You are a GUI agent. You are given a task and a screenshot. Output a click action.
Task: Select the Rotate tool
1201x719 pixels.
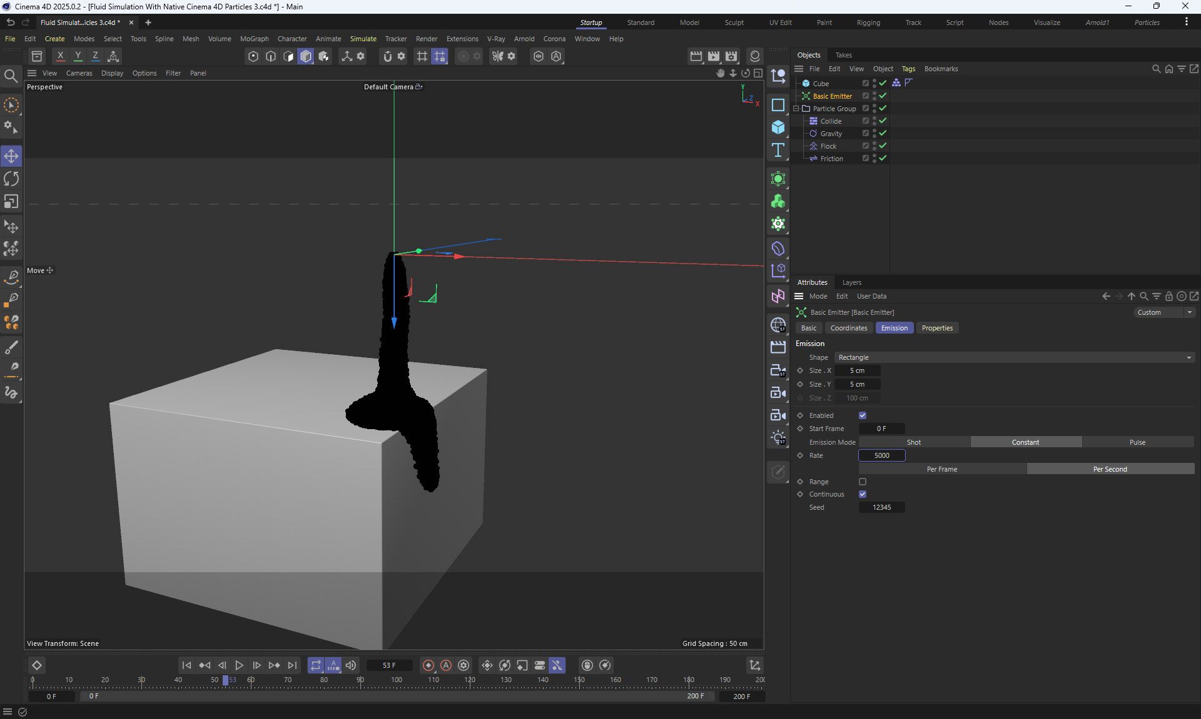coord(11,179)
